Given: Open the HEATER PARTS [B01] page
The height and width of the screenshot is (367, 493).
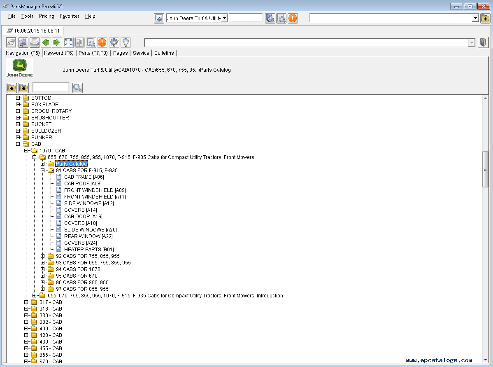Looking at the screenshot, I should (89, 250).
